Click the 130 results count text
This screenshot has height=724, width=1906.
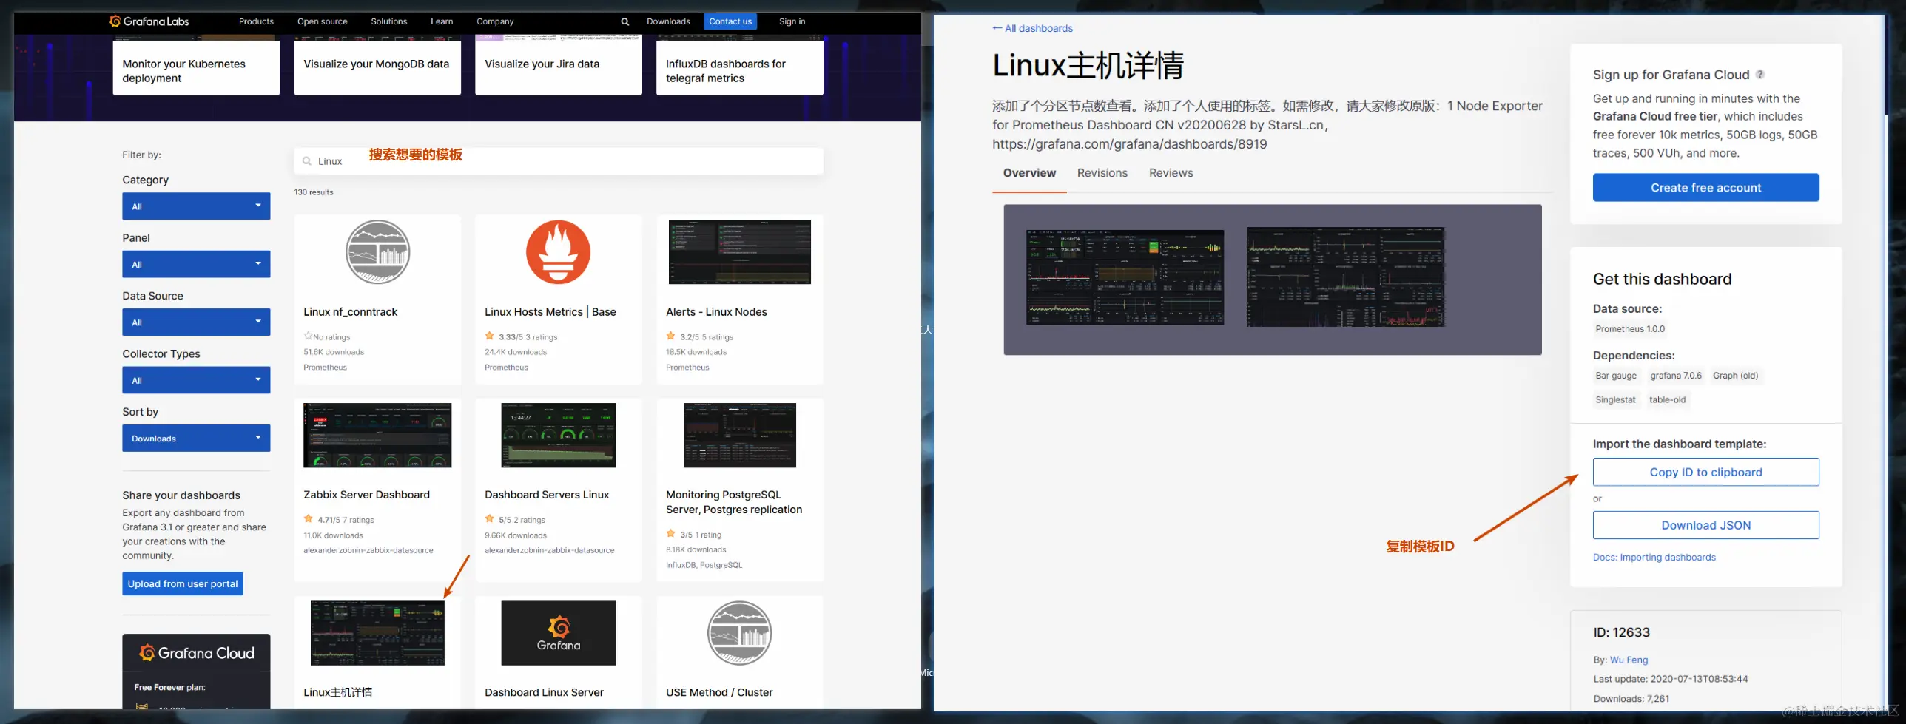click(314, 192)
